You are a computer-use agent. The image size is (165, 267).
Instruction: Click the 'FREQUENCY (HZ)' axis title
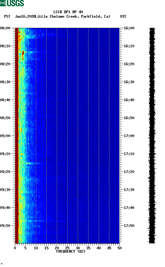click(71, 251)
